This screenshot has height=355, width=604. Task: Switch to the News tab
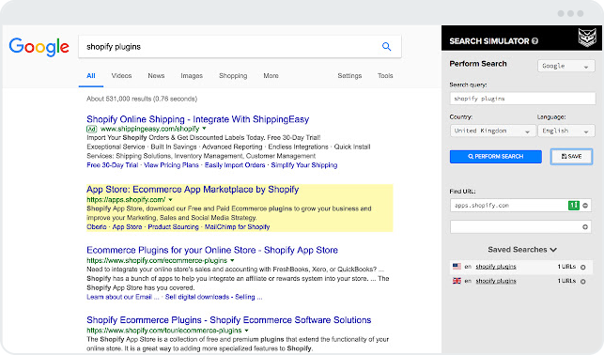coord(156,76)
